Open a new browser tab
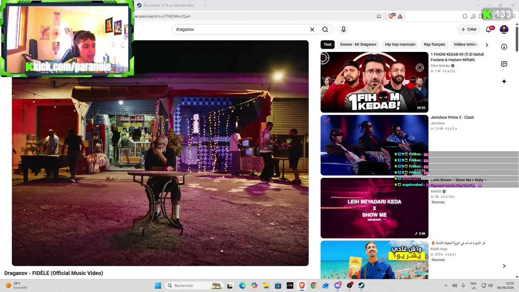The width and height of the screenshot is (519, 292). pyautogui.click(x=205, y=5)
